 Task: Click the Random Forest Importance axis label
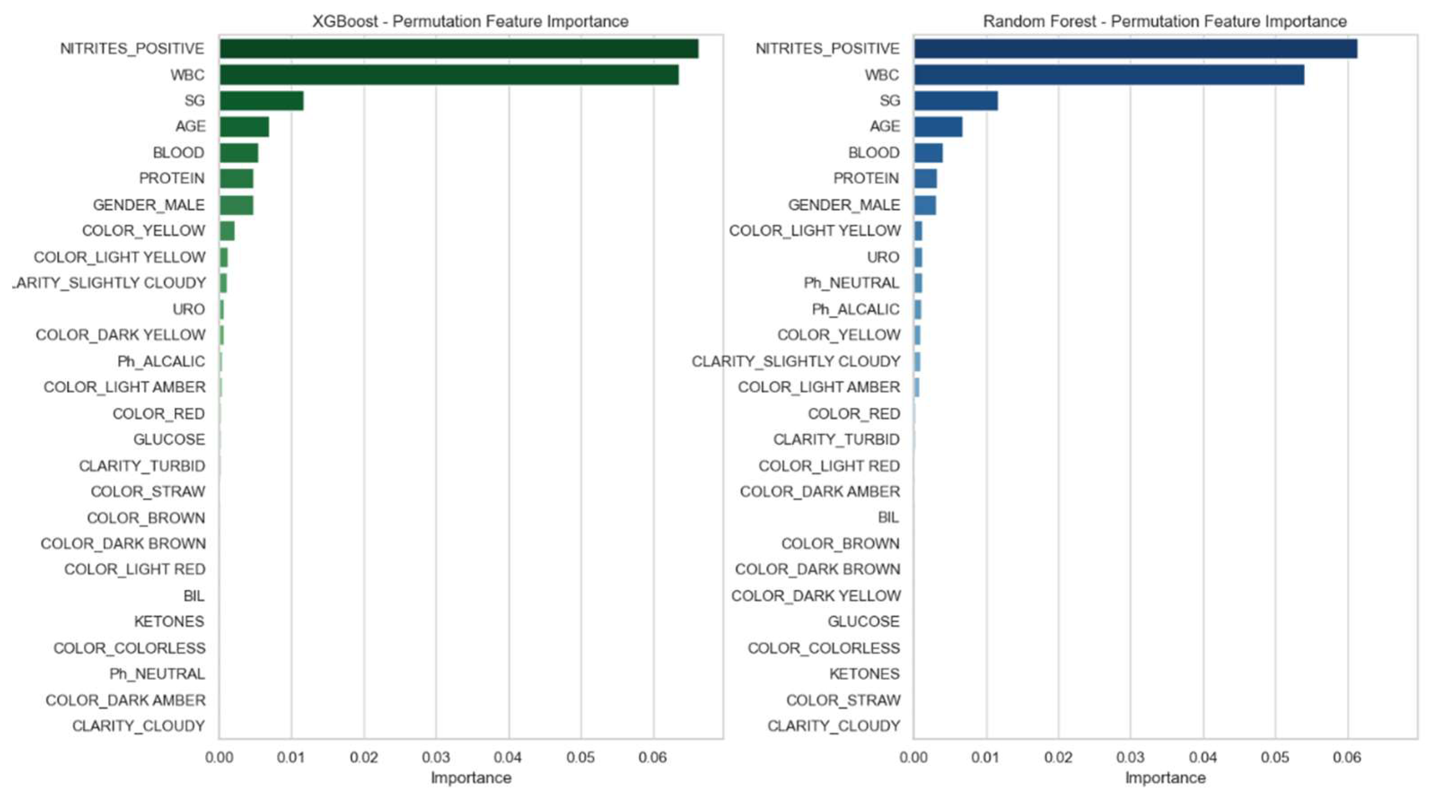1165,778
